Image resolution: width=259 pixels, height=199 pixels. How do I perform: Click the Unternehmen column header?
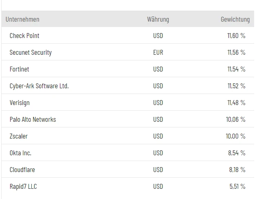[22, 19]
